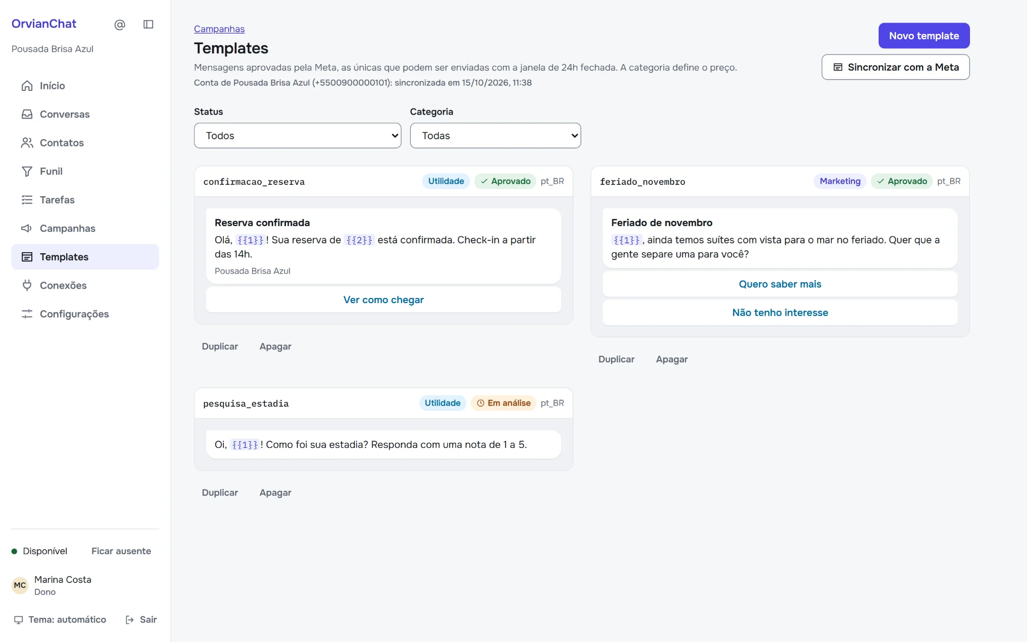1027x642 pixels.
Task: Click the mentions @ icon
Action: pyautogui.click(x=120, y=25)
